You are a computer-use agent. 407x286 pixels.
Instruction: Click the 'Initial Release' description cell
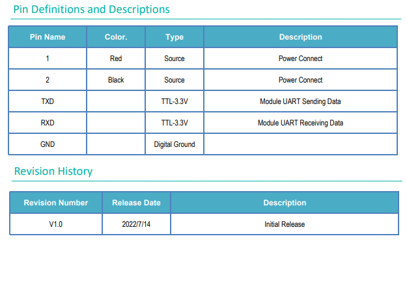tap(285, 224)
